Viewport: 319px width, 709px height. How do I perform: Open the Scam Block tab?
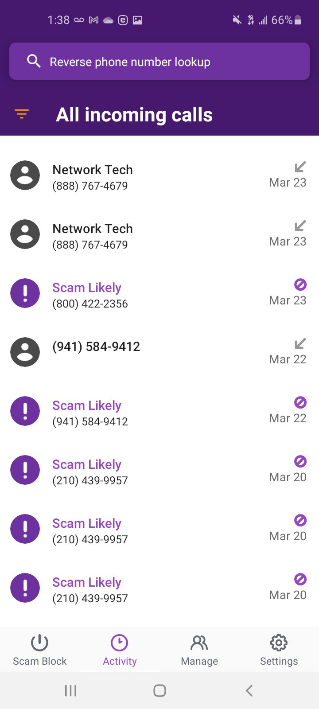39,650
